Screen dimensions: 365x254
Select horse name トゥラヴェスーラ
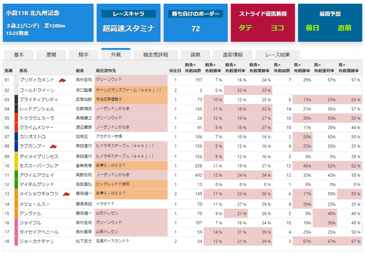37,118
